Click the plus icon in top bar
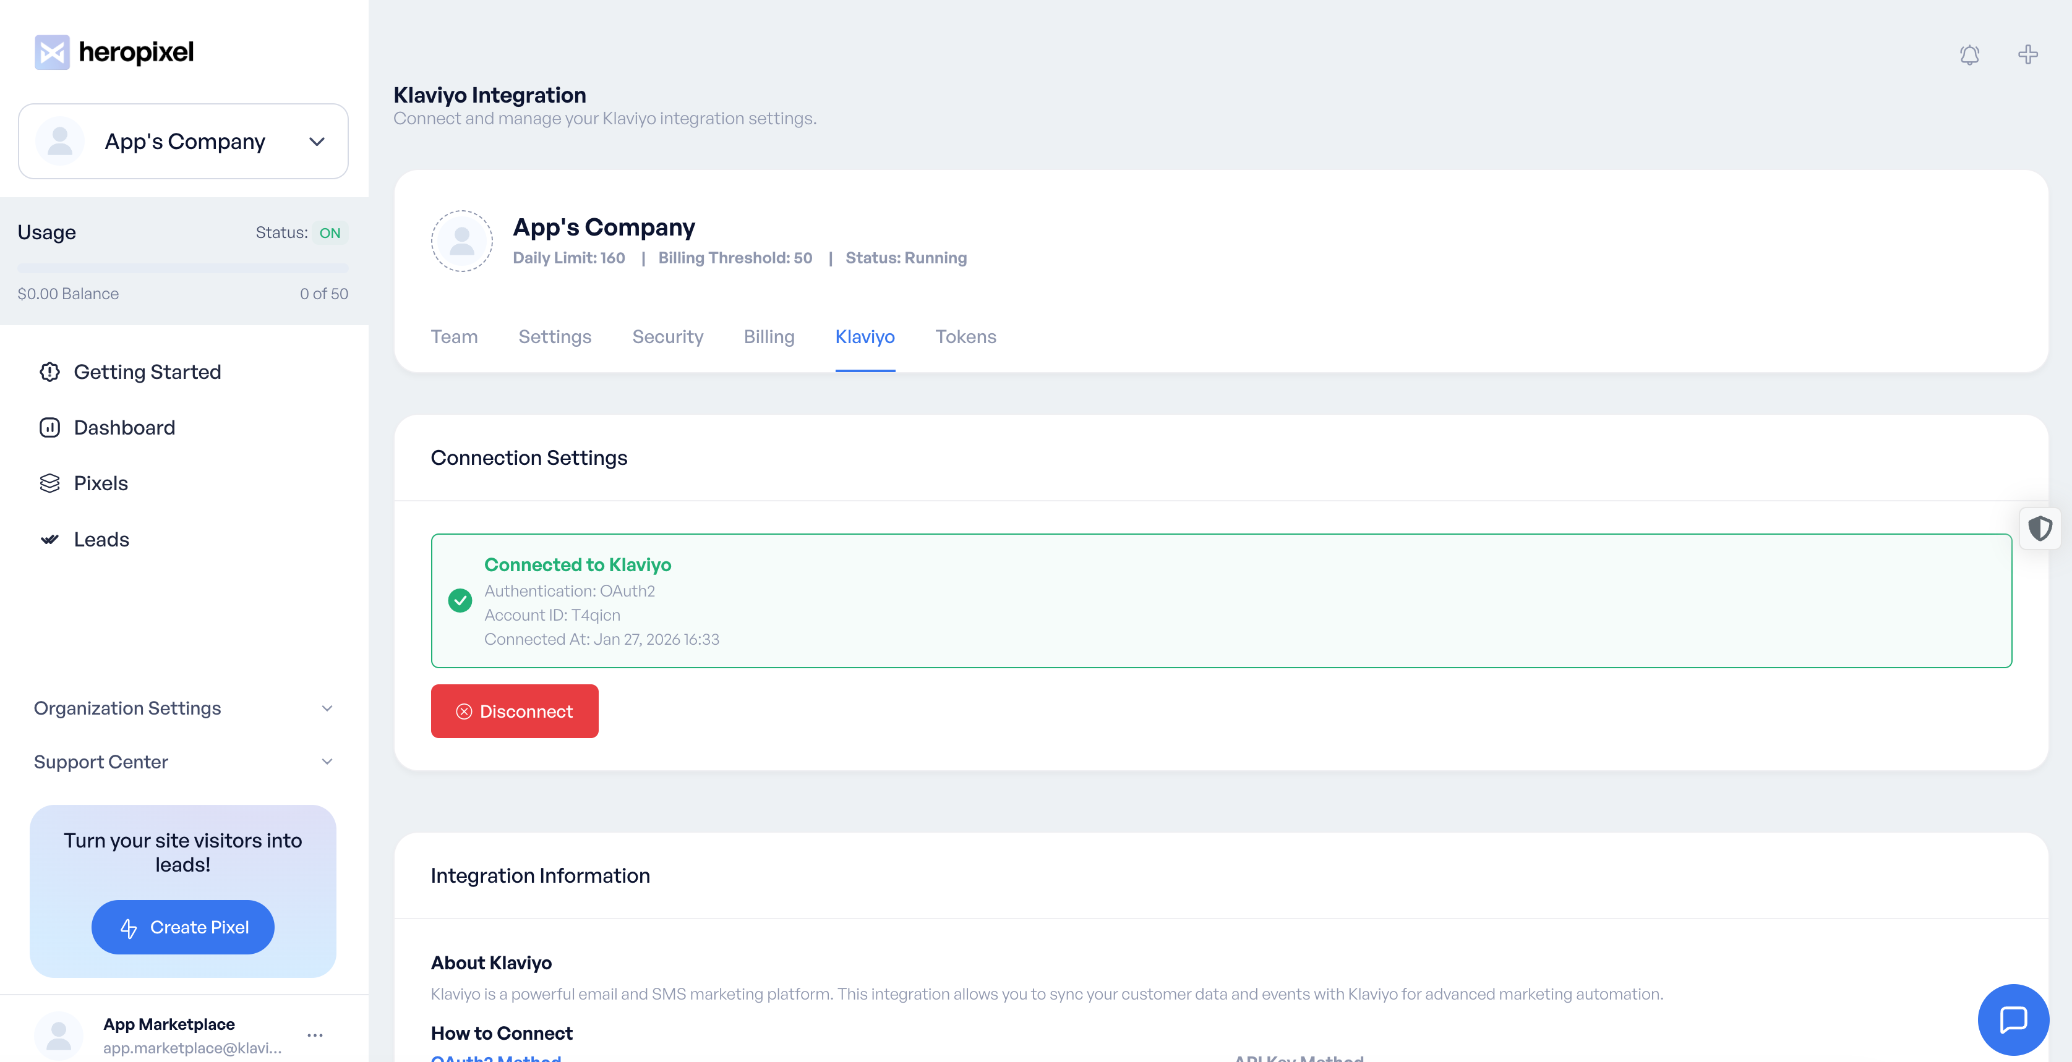This screenshot has height=1062, width=2072. 2027,54
